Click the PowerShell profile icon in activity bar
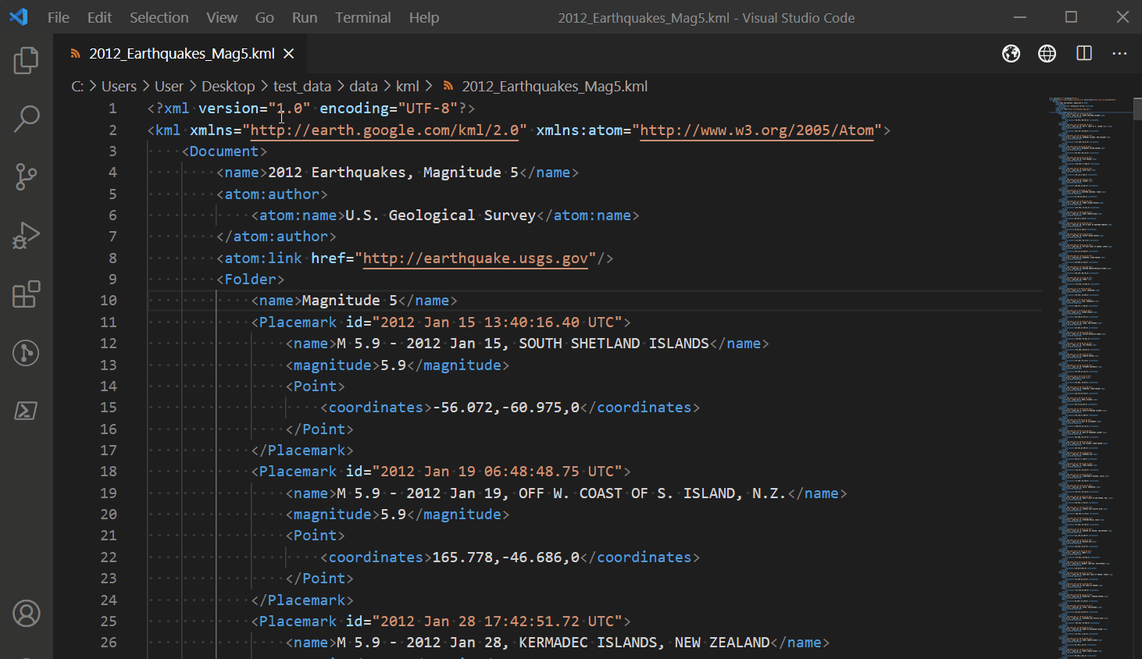Screen dimensions: 1142x659 click(26, 410)
